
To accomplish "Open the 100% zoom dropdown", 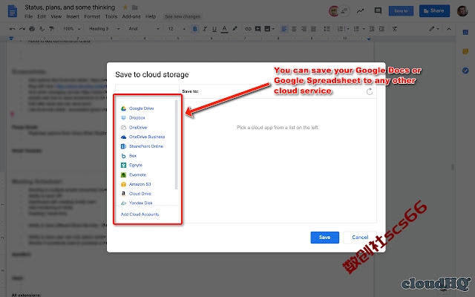I will click(x=71, y=29).
